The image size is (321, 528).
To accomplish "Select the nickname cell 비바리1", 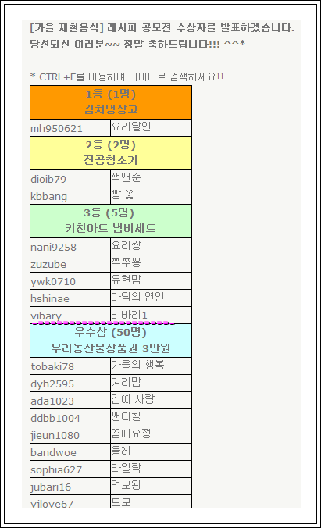I will click(151, 316).
